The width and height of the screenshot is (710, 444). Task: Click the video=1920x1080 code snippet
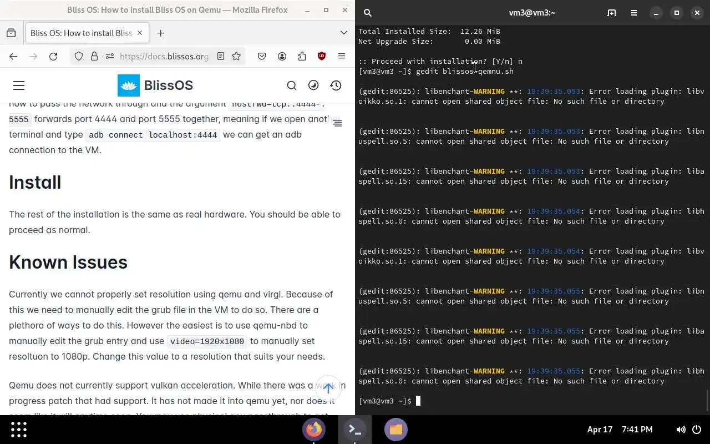pos(207,341)
